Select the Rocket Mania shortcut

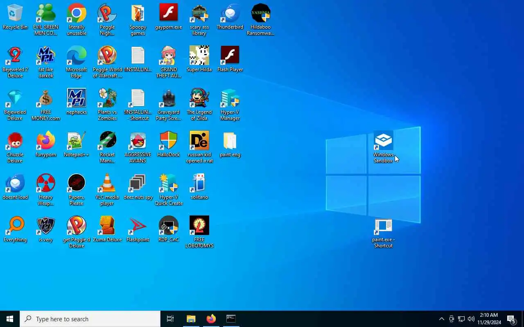[107, 147]
